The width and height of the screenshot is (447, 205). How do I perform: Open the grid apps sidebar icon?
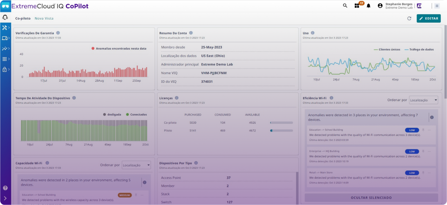click(x=5, y=59)
